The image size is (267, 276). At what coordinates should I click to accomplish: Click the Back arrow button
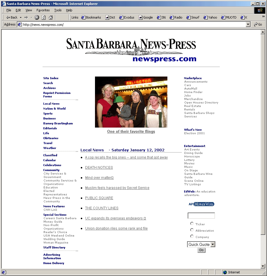click(x=12, y=17)
